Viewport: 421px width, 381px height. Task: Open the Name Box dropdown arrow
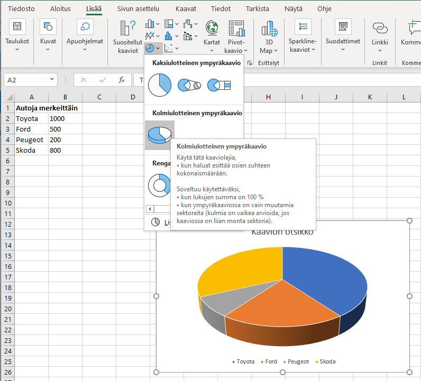(x=52, y=80)
